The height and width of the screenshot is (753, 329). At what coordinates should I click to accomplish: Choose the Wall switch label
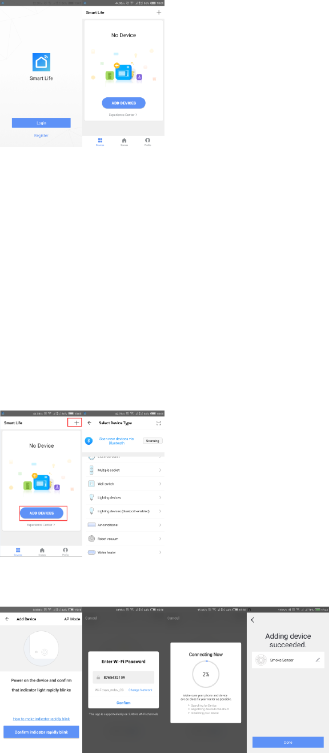tap(106, 484)
